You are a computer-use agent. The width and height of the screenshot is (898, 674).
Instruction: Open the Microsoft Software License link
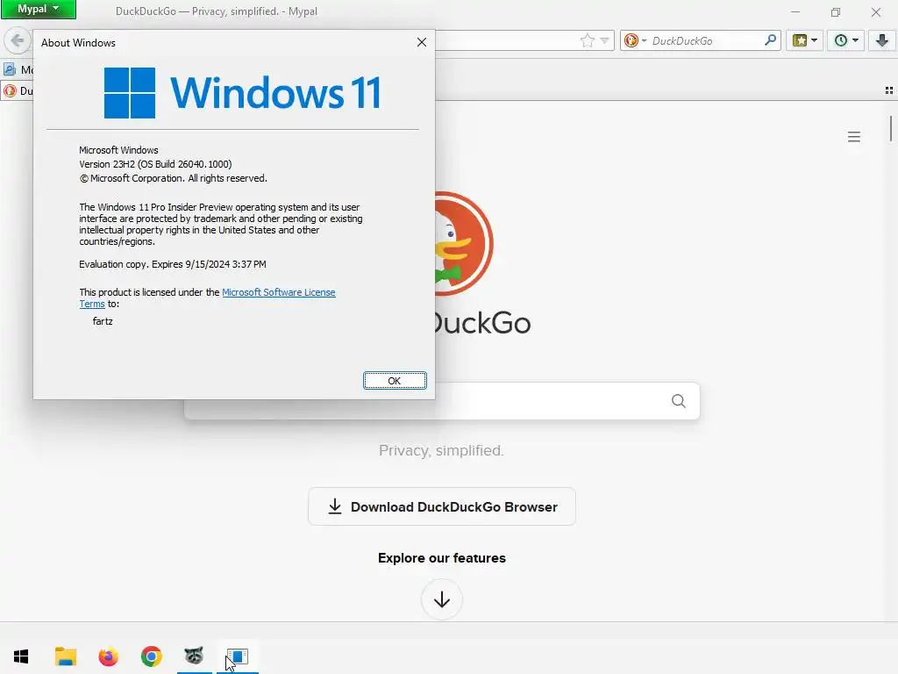pyautogui.click(x=278, y=292)
